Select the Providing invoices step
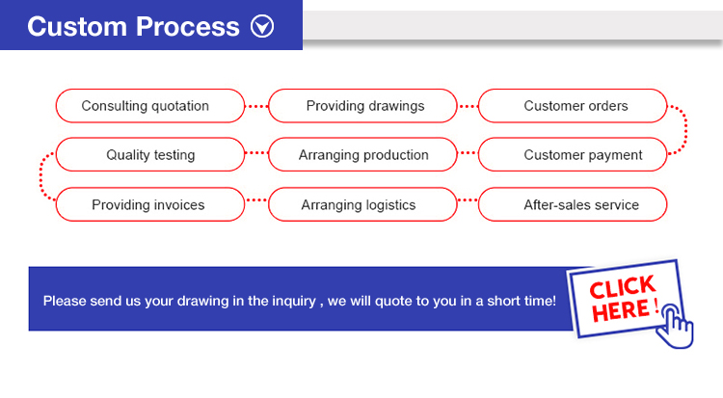723x398 pixels. (147, 204)
